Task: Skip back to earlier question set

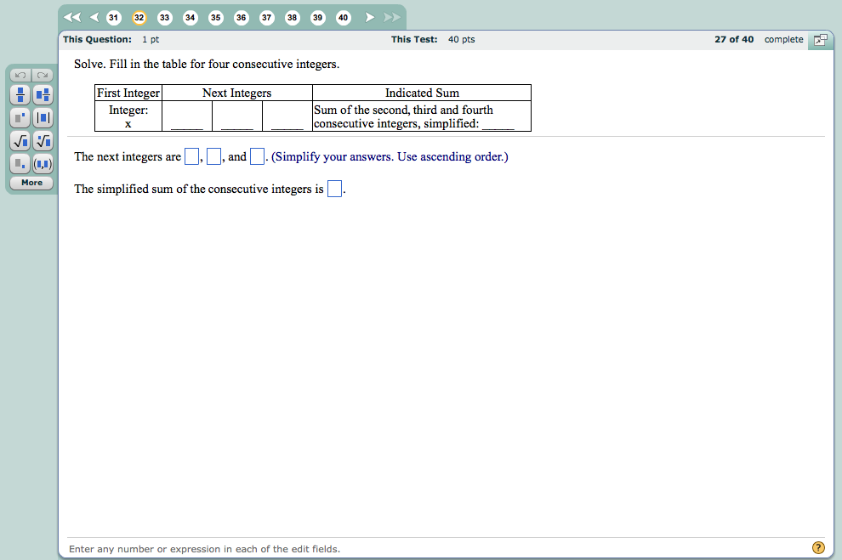Action: point(72,17)
